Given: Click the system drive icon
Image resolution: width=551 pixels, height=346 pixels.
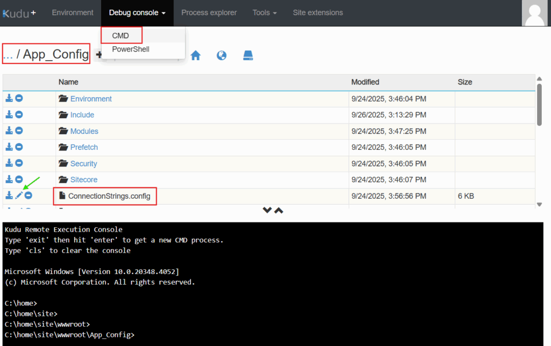Looking at the screenshot, I should pyautogui.click(x=248, y=55).
